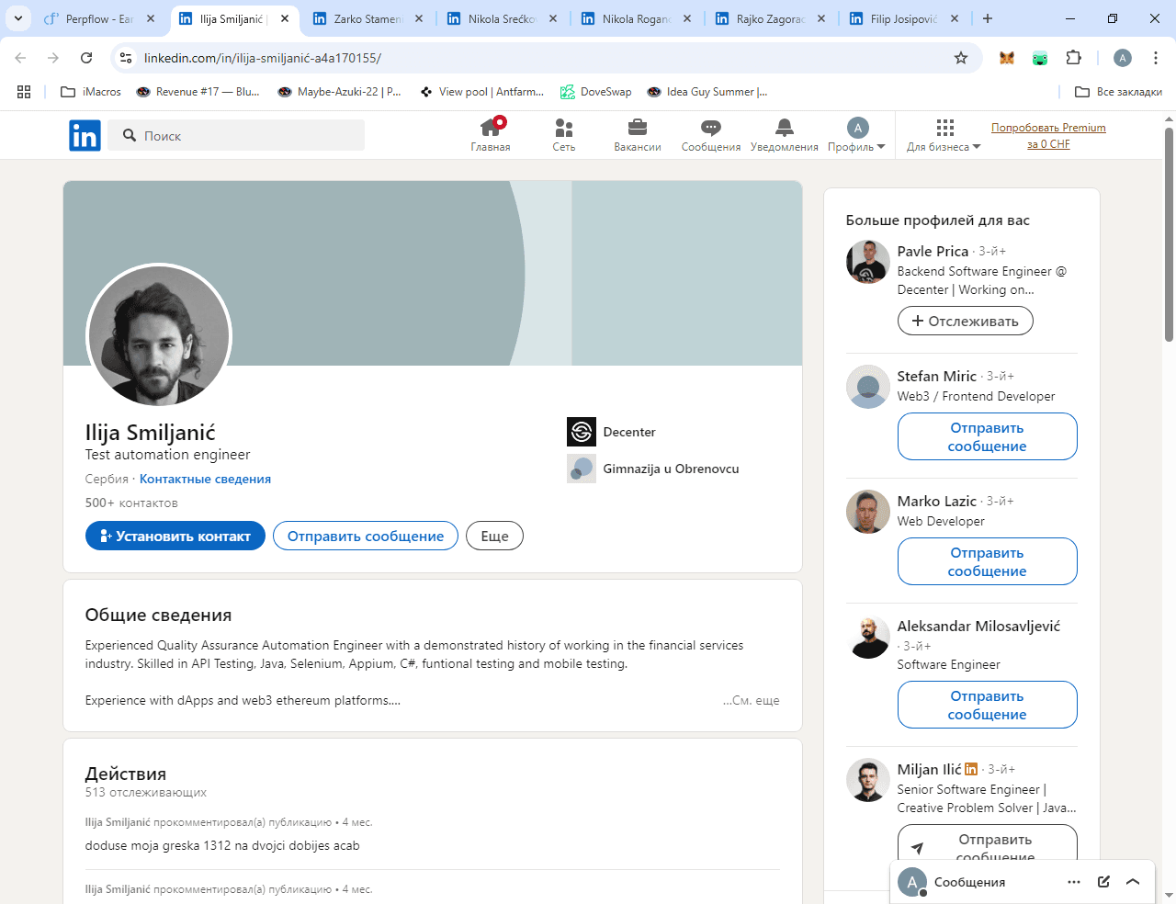
Task: Open View pool Antfarm bookmark
Action: pos(481,92)
